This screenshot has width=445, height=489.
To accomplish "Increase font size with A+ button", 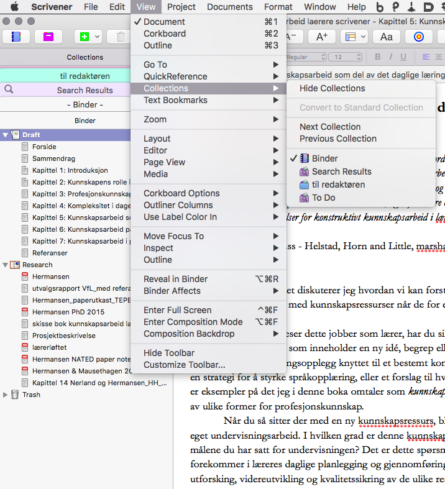I will point(322,37).
